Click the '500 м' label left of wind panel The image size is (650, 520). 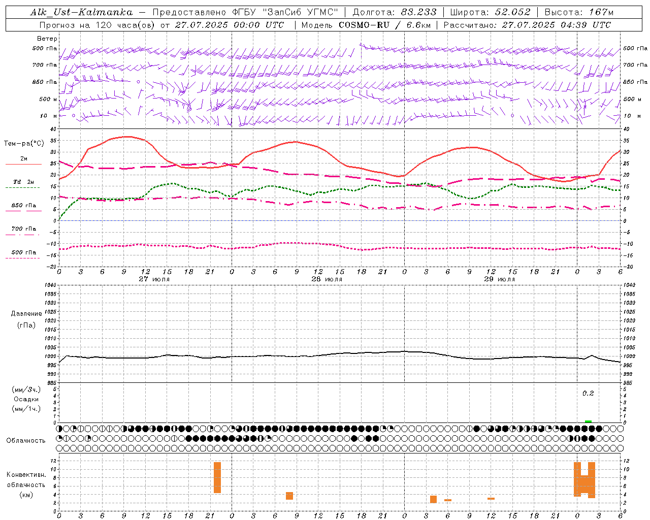(x=48, y=99)
